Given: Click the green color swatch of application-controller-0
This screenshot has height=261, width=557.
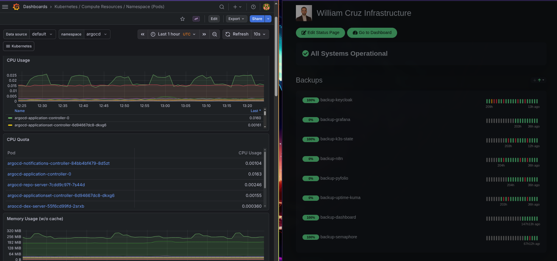Looking at the screenshot, I should pyautogui.click(x=10, y=118).
